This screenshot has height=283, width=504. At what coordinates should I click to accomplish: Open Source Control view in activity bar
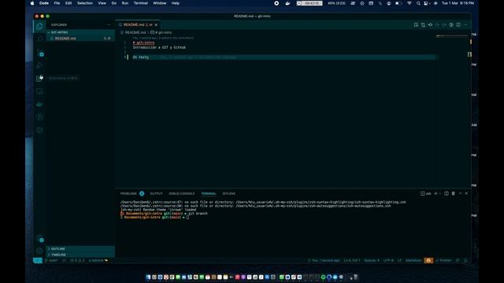[39, 53]
